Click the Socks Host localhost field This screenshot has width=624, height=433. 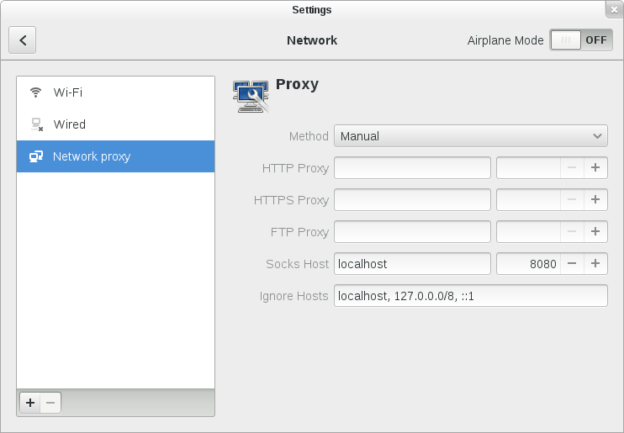point(412,264)
